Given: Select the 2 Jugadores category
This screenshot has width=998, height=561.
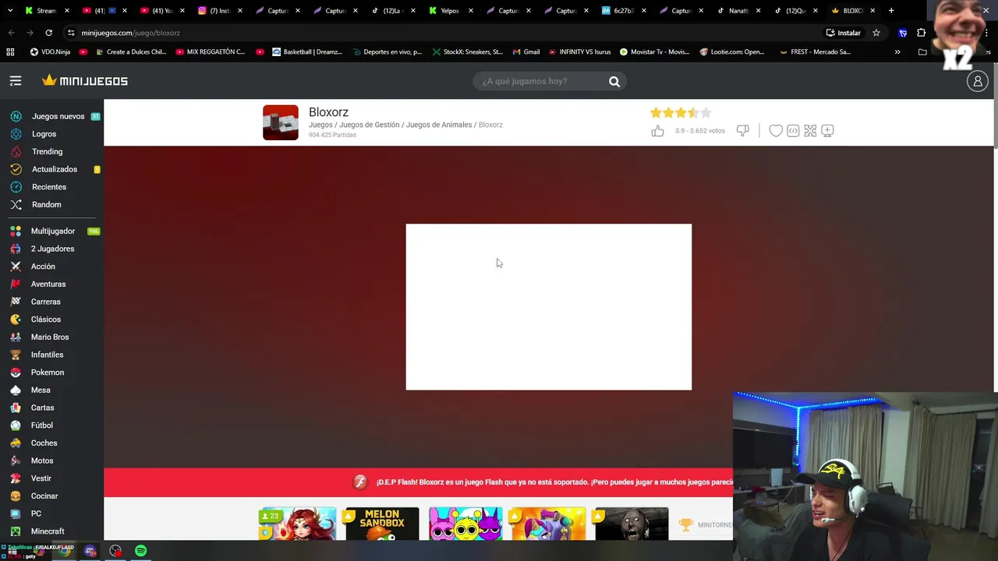Looking at the screenshot, I should point(52,249).
